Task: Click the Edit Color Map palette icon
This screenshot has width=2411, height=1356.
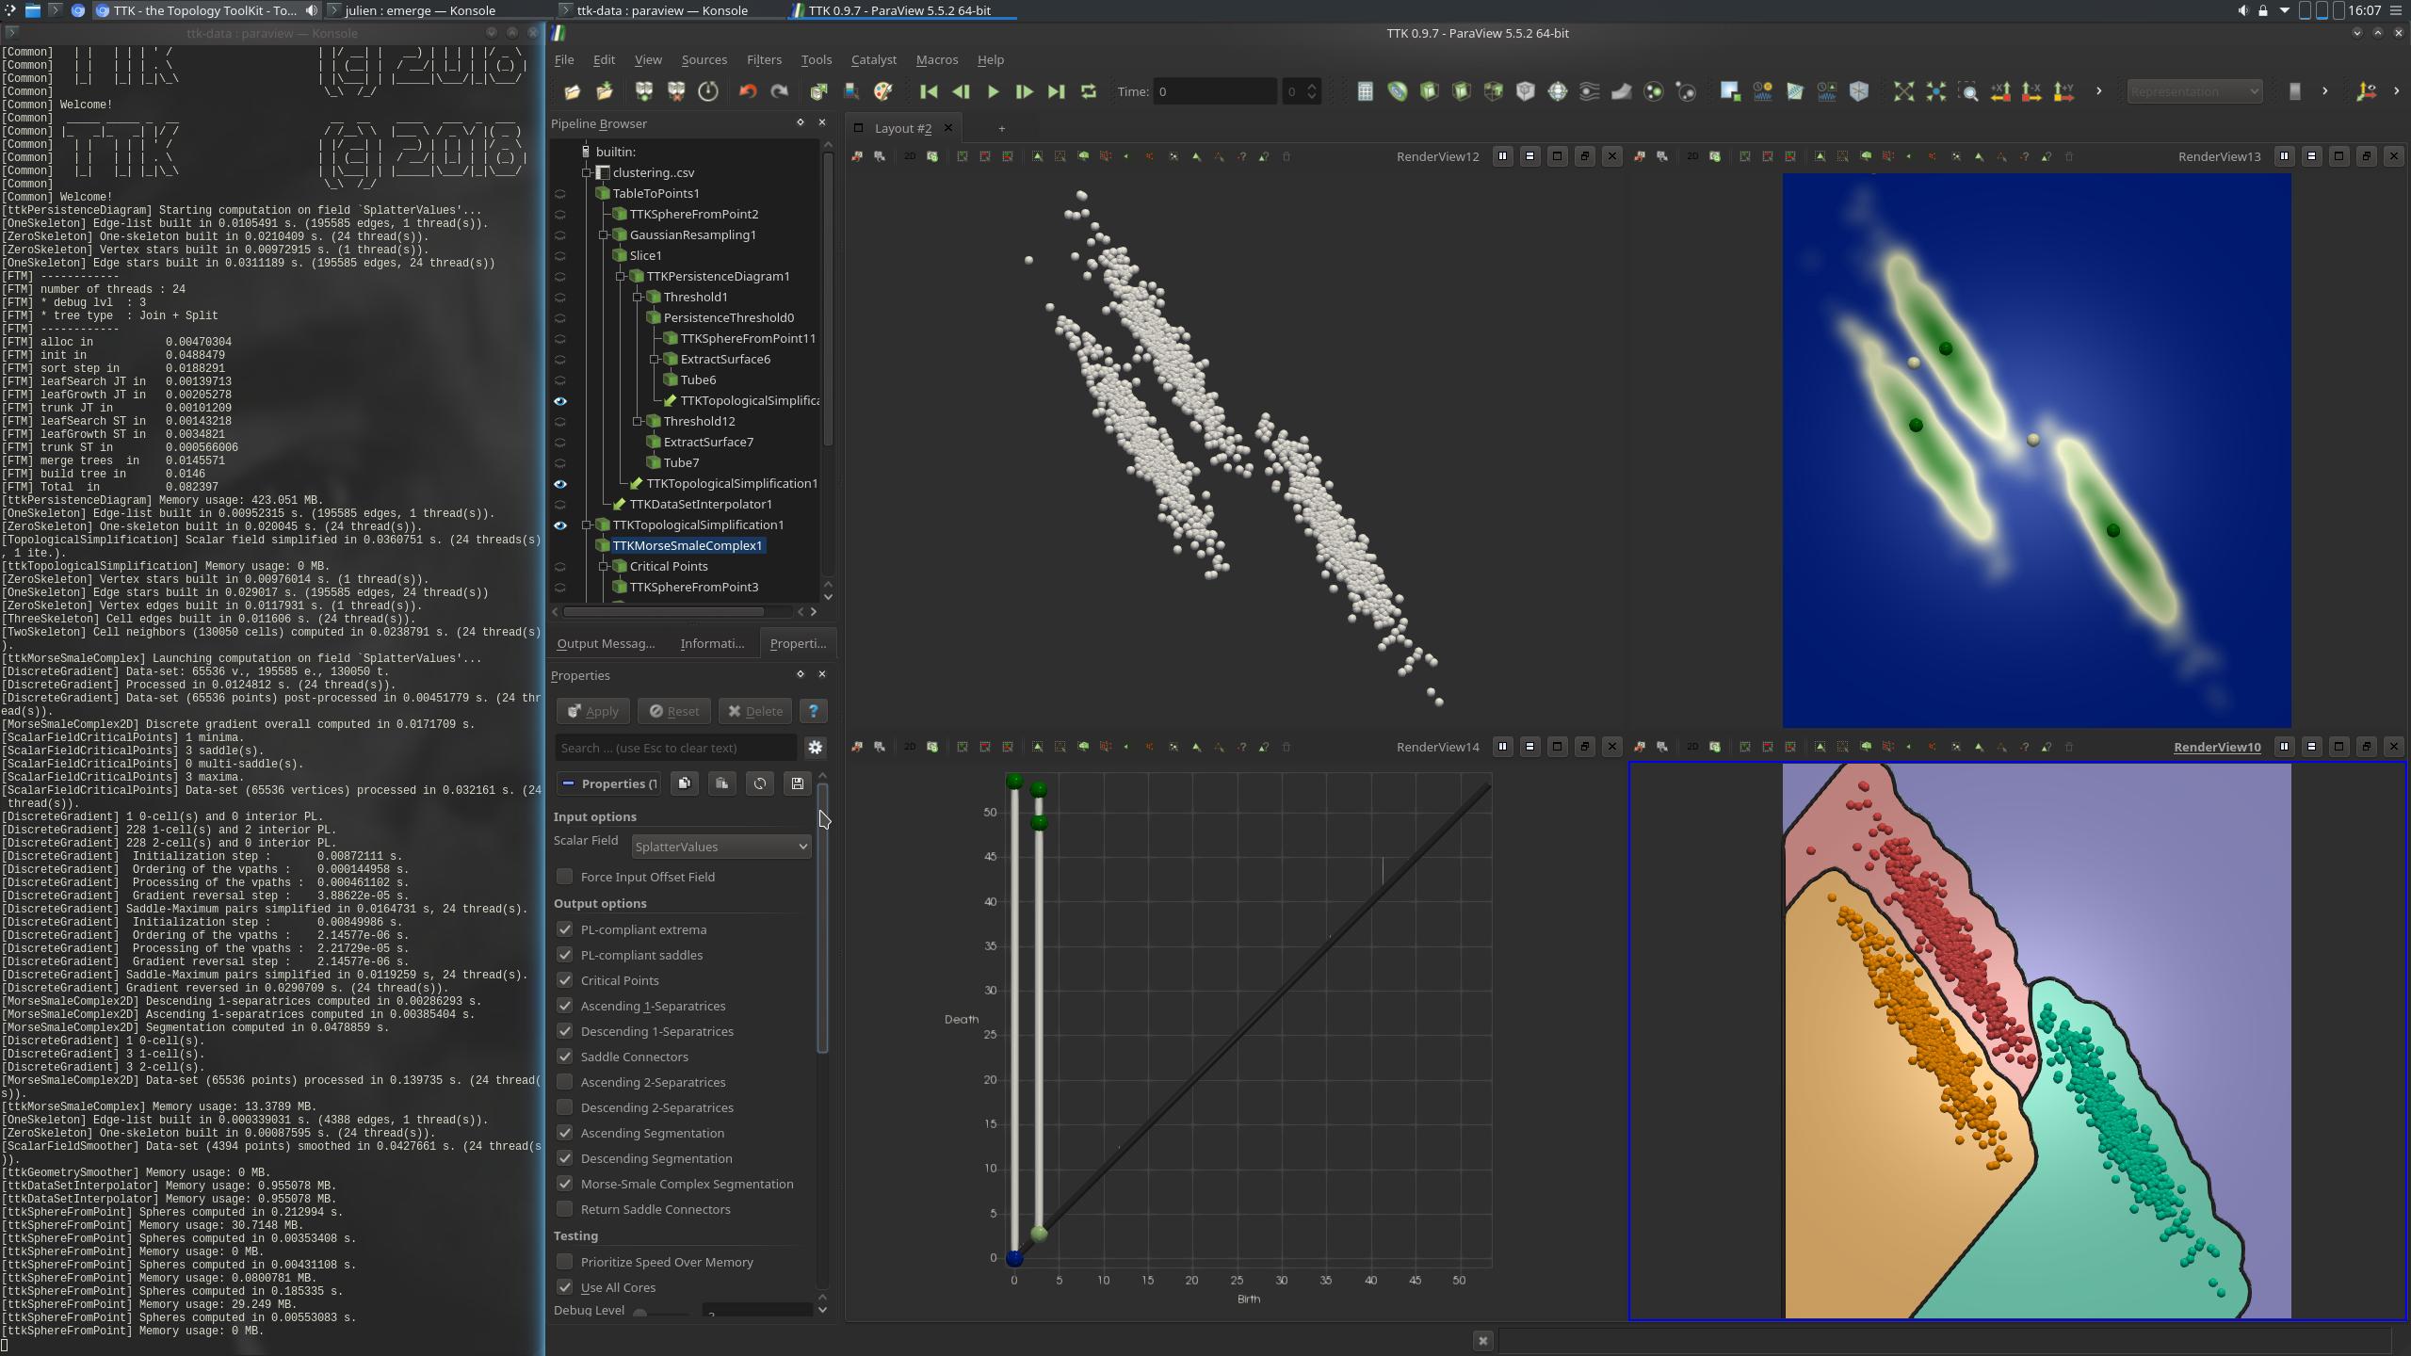Action: [x=882, y=91]
